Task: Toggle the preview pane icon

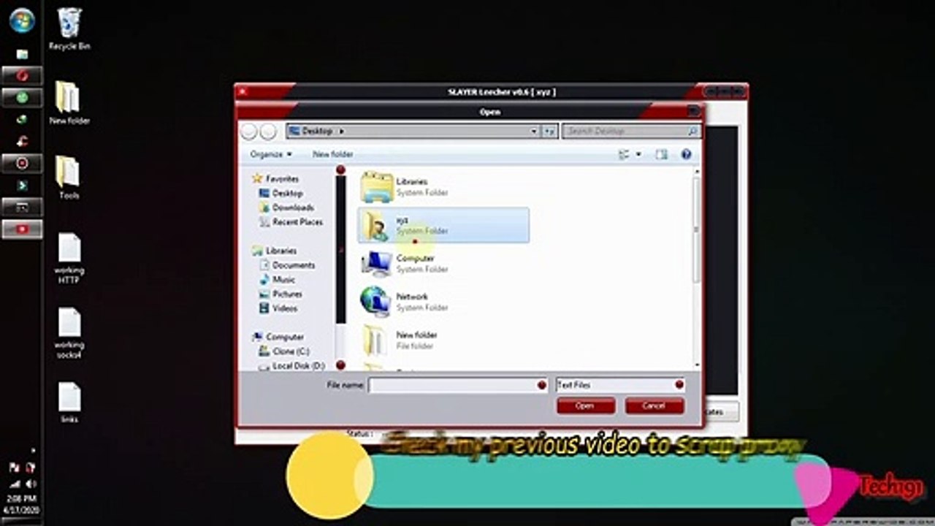Action: tap(661, 154)
